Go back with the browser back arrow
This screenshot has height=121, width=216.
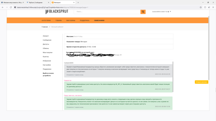point(3,7)
